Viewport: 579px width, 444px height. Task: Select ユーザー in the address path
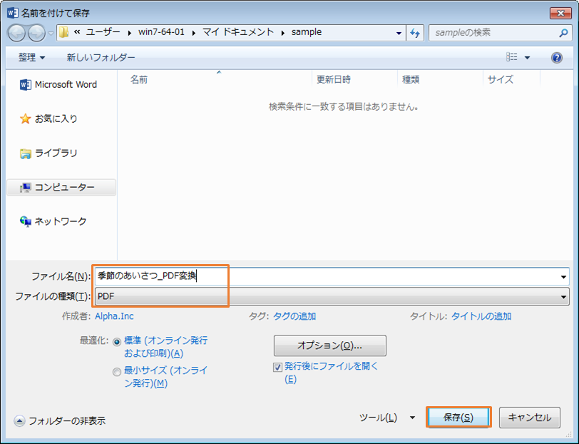pos(103,32)
